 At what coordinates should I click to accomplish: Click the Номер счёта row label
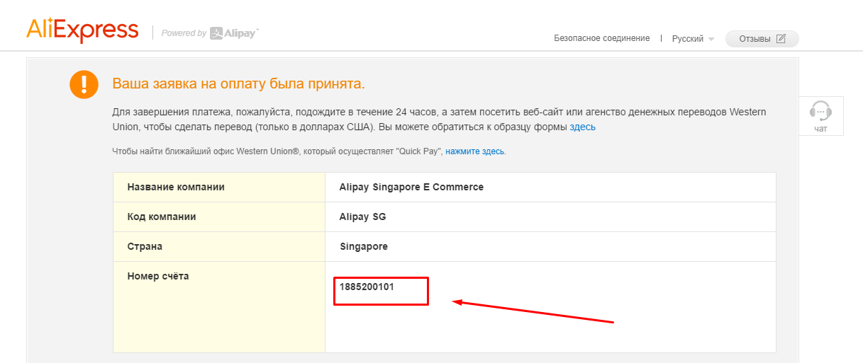click(x=158, y=277)
